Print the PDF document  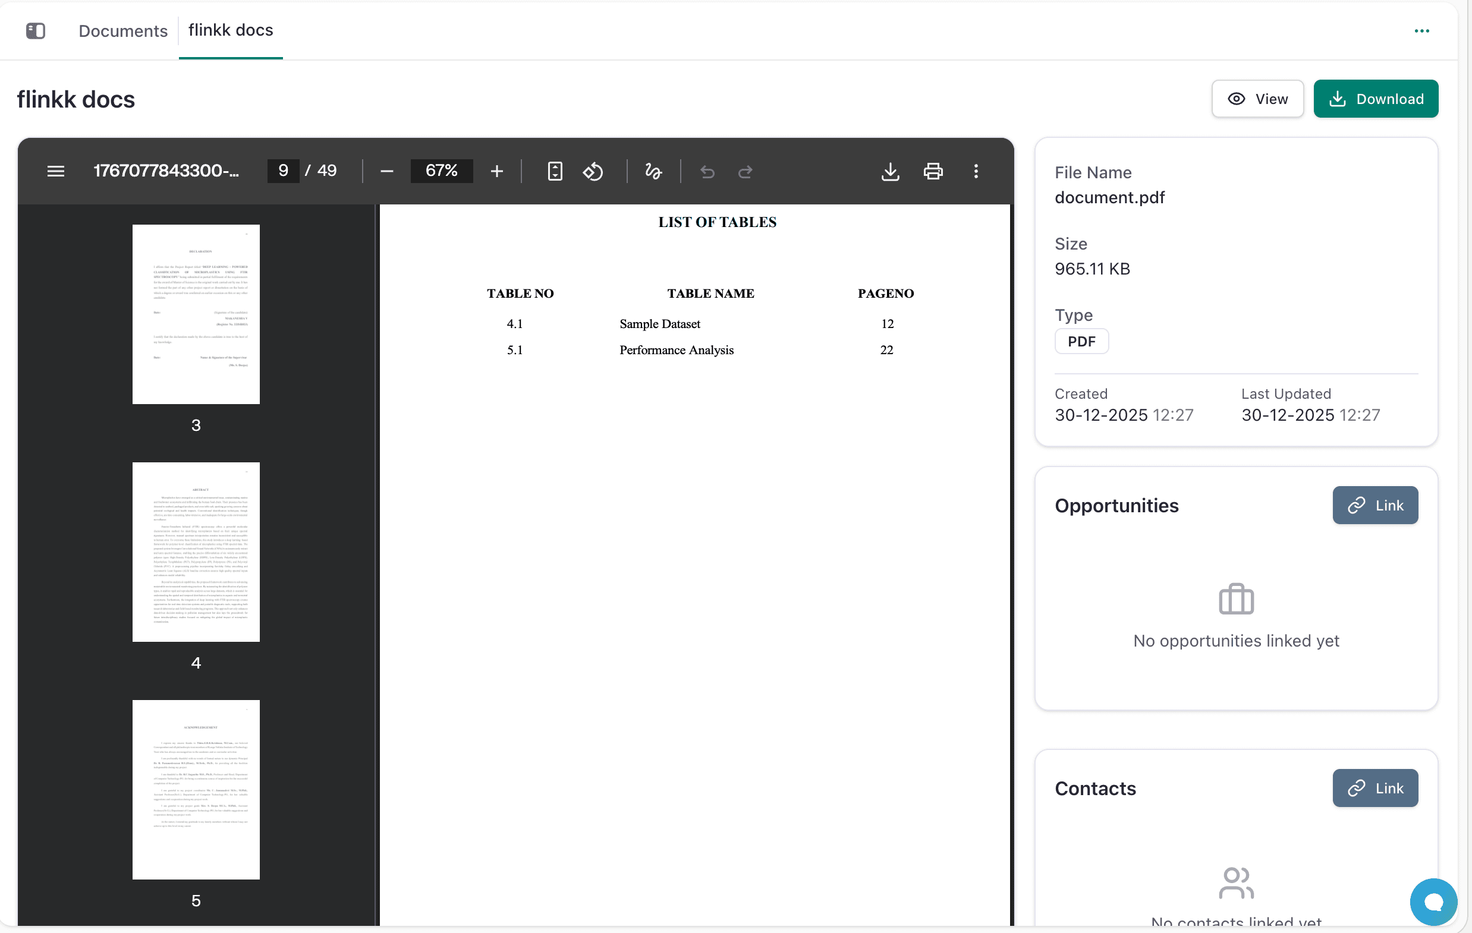(933, 171)
